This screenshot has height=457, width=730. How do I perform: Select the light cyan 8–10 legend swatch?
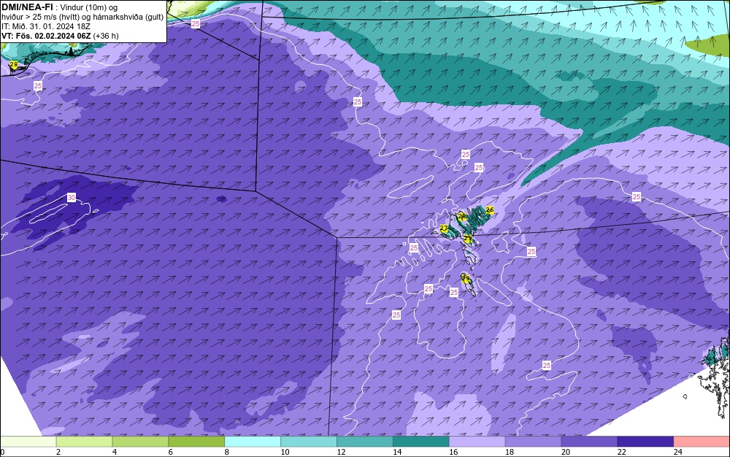tap(253, 442)
